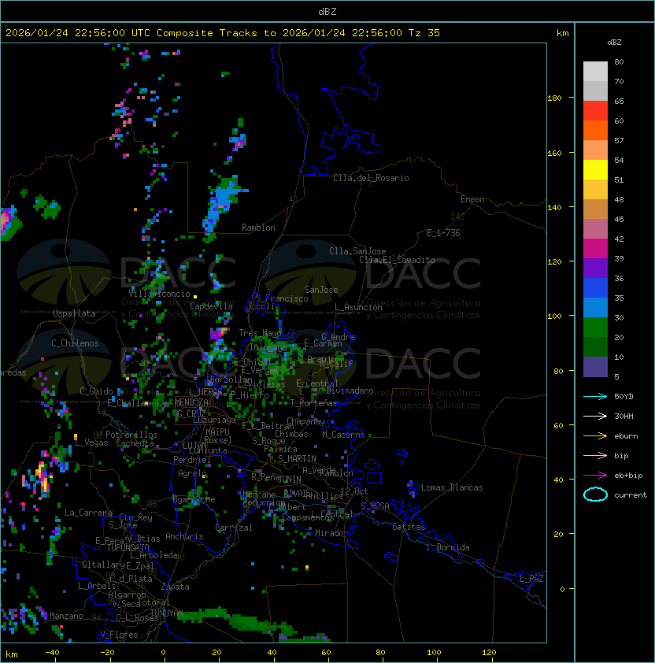Click the purple-orange echo cell near Tres_Mayo
Viewport: 655px width, 663px height.
(219, 333)
